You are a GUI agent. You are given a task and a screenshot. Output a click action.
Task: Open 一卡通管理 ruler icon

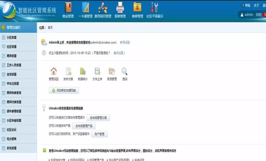(86, 7)
